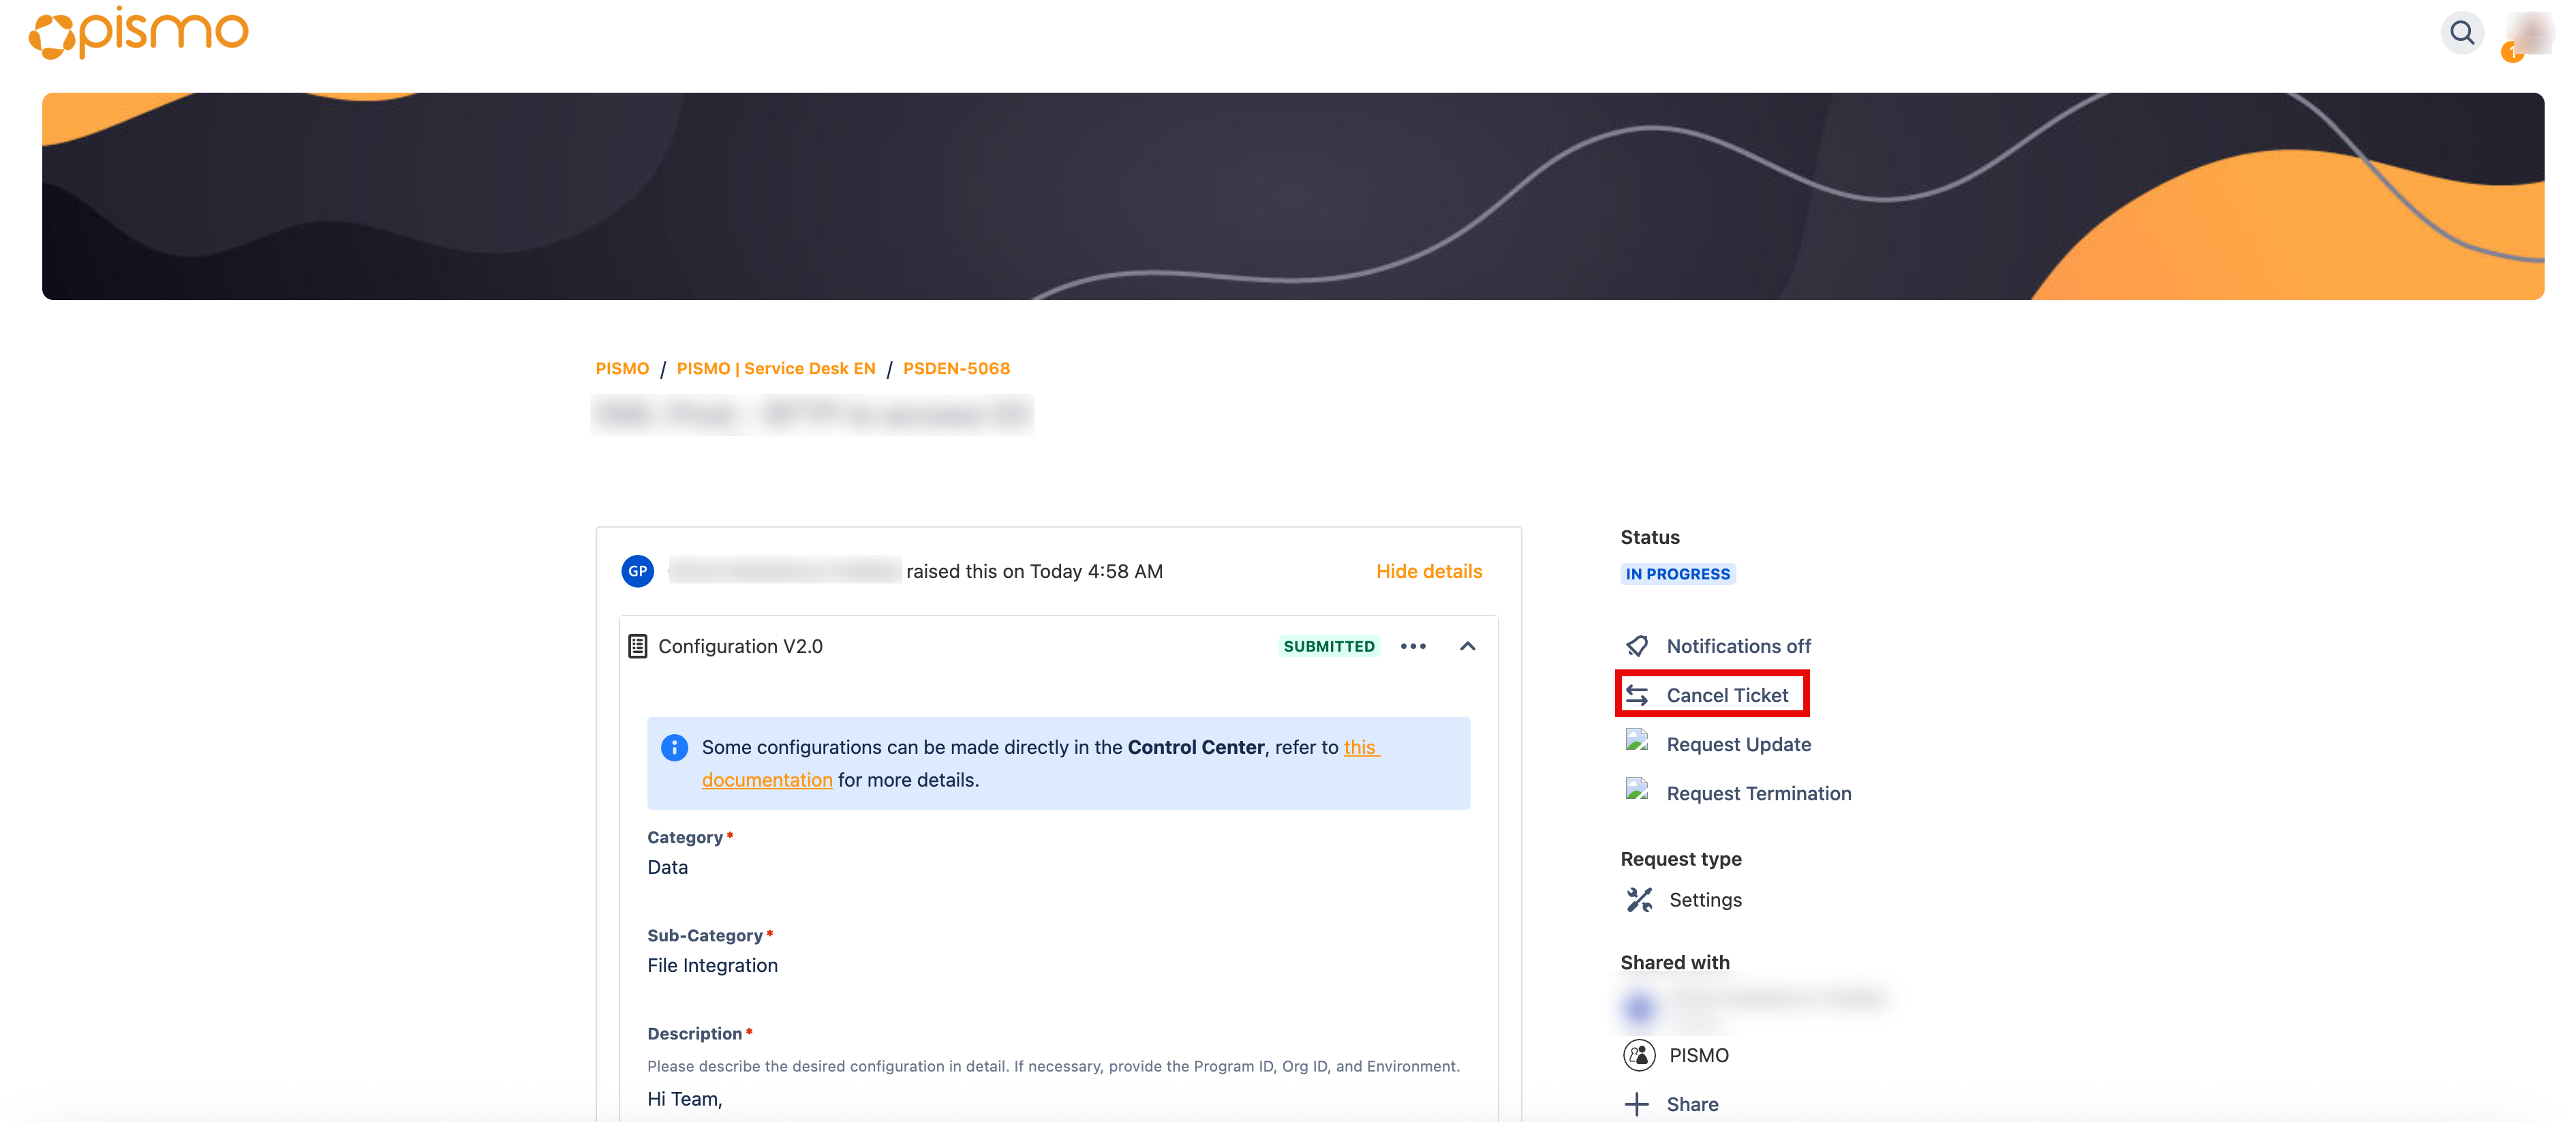The image size is (2576, 1122).
Task: Open PISMO | Service Desk EN breadcrumb
Action: point(775,368)
